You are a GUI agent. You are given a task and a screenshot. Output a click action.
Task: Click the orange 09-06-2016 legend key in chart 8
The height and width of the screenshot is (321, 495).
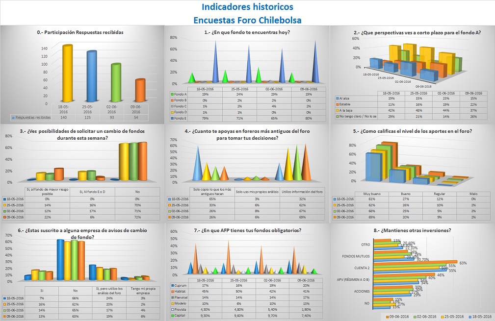[x=388, y=317]
